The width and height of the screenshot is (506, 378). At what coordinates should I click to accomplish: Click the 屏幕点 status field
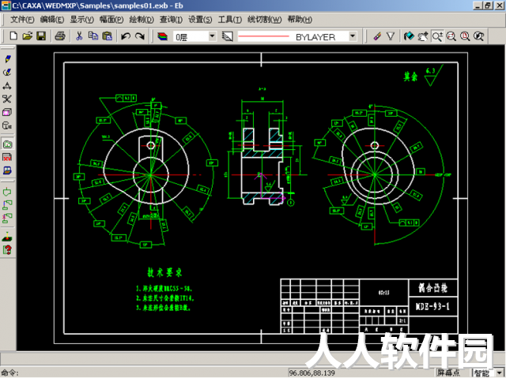tap(449, 373)
